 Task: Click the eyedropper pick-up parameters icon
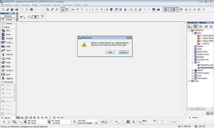pos(52,10)
